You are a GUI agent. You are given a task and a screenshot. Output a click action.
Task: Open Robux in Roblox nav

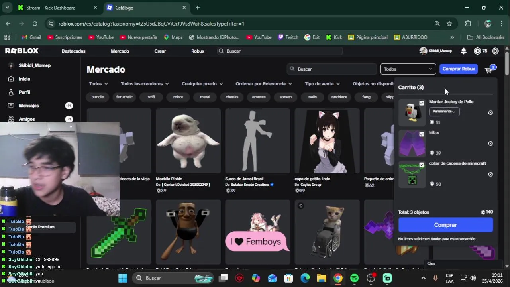pyautogui.click(x=198, y=51)
